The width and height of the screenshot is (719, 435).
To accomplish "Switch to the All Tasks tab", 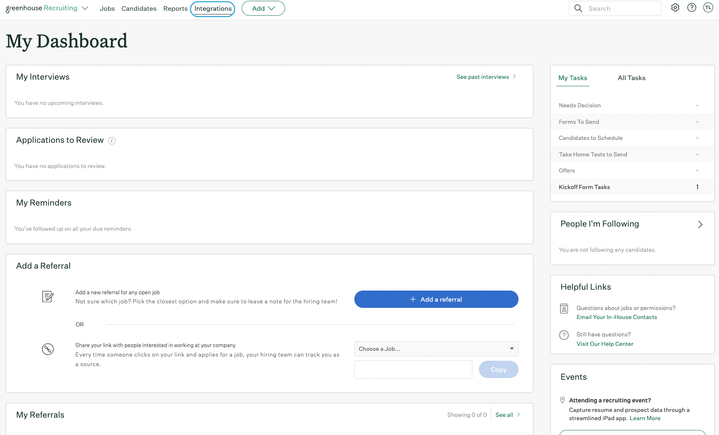I will (x=632, y=78).
